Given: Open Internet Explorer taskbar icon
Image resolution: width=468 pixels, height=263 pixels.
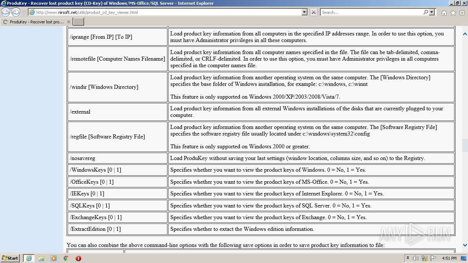Looking at the screenshot, I should (29, 258).
